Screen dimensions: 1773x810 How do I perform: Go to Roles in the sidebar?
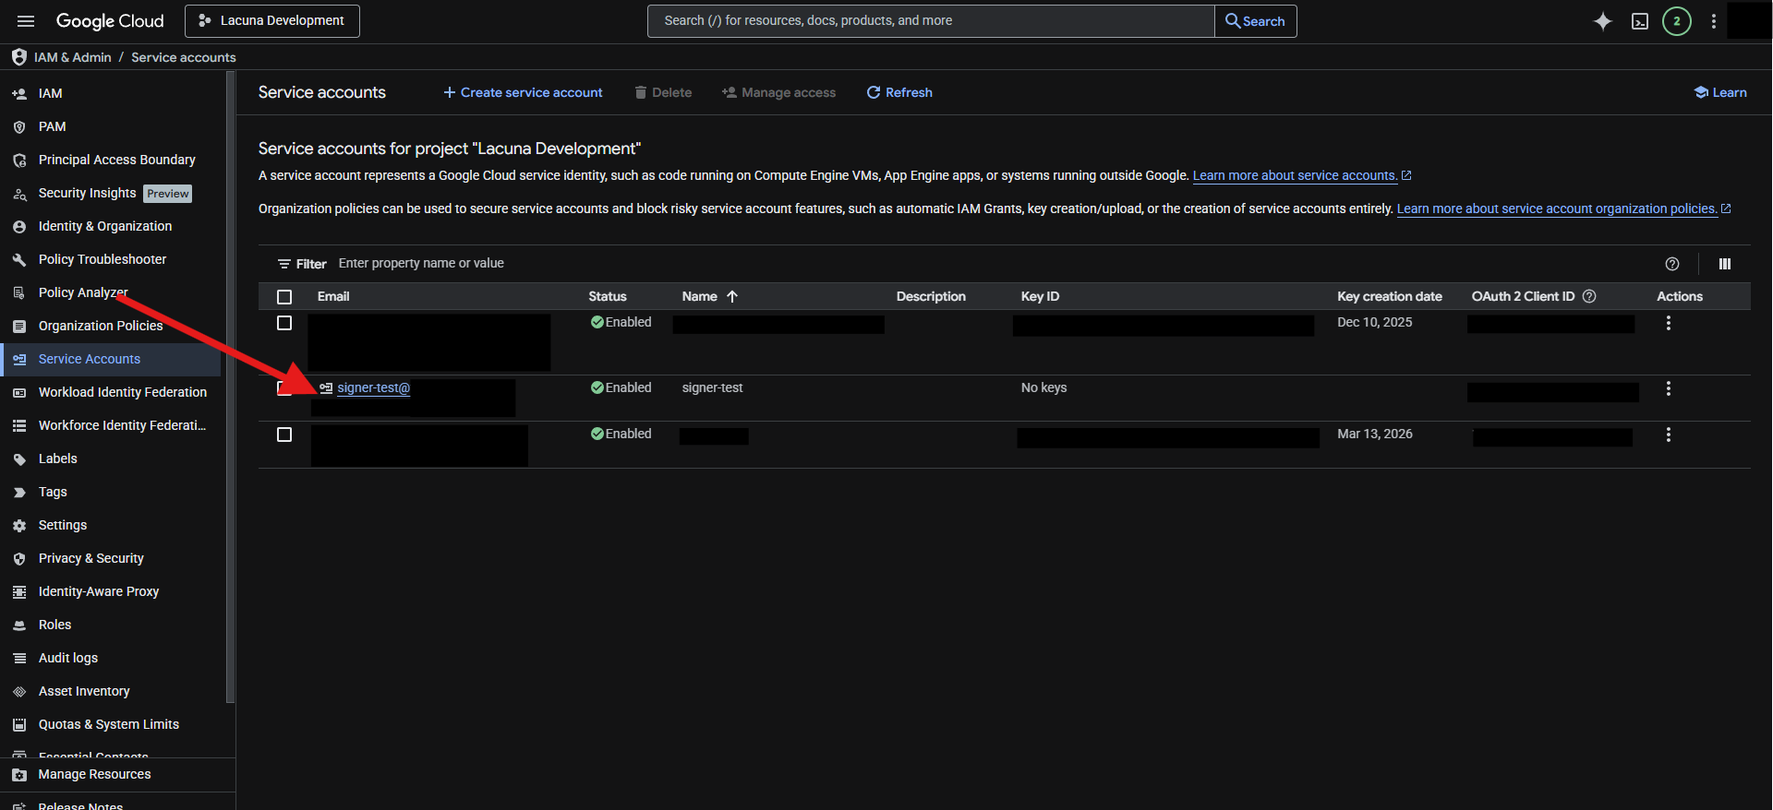[54, 625]
